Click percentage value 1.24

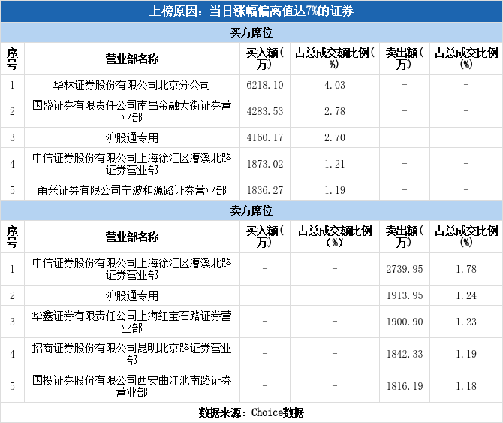click(x=466, y=295)
